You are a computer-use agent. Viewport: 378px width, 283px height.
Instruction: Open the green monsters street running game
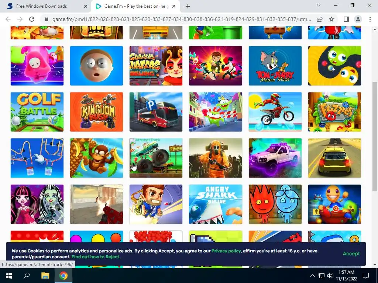point(216,112)
